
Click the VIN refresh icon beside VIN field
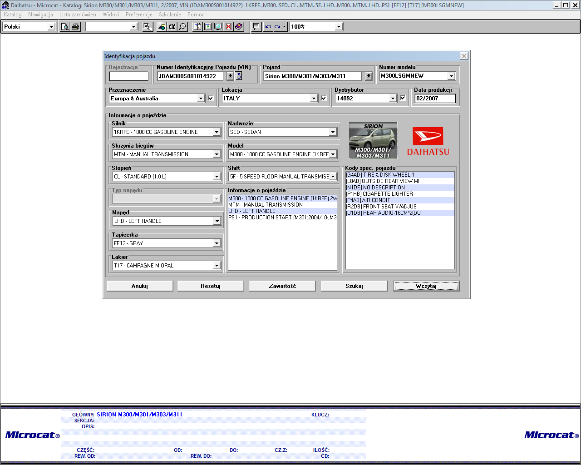tap(239, 76)
